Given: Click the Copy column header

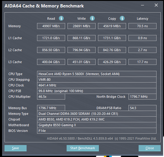Looking at the screenshot, I should 112,19.
